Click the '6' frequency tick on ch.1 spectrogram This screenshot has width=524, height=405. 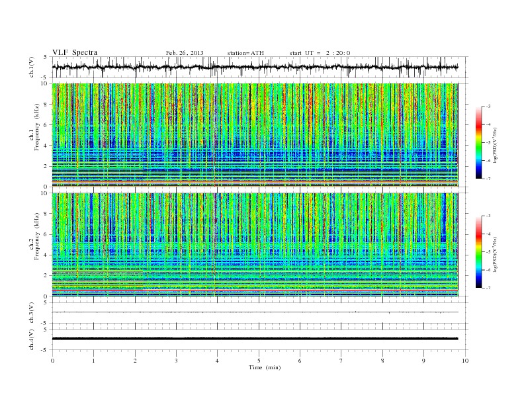(x=46, y=125)
